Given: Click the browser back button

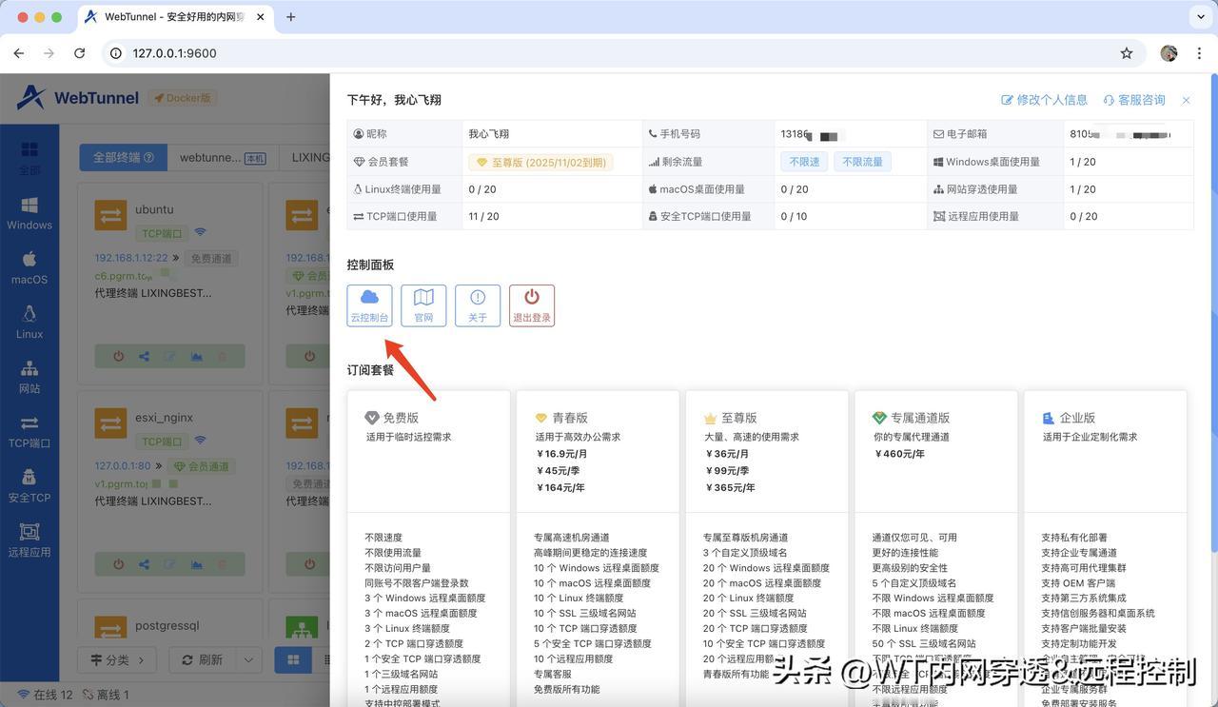Looking at the screenshot, I should click(21, 53).
